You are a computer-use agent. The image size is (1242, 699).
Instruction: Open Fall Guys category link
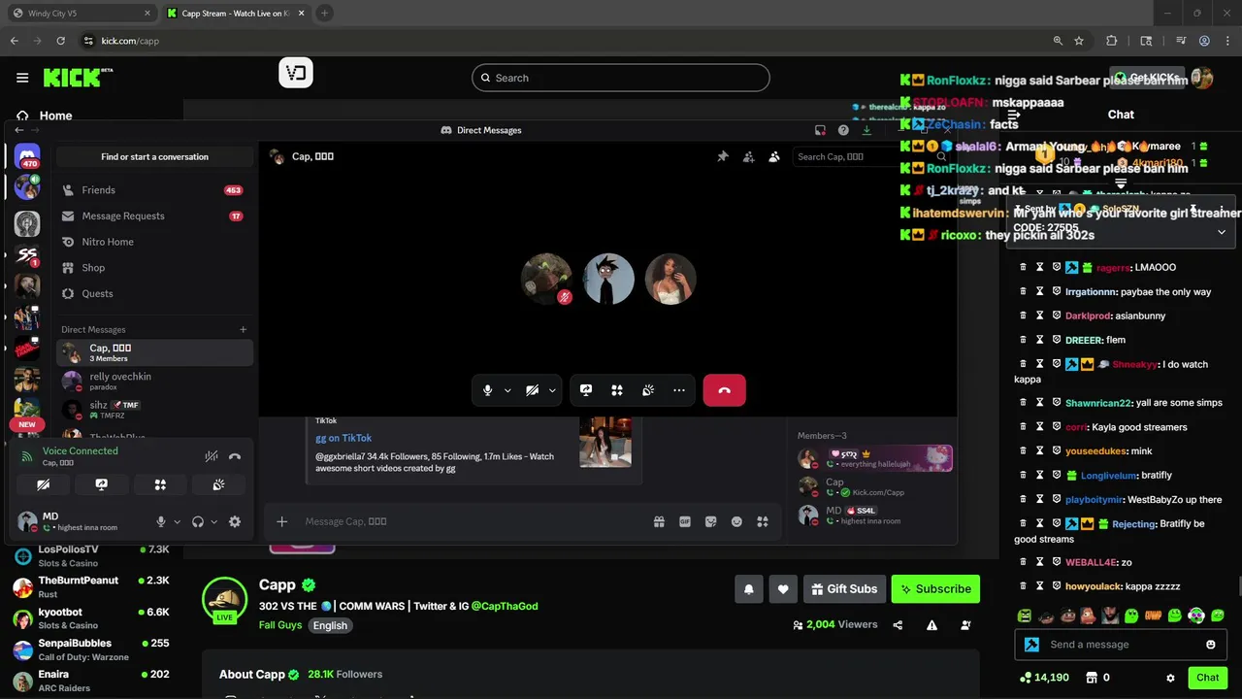280,625
